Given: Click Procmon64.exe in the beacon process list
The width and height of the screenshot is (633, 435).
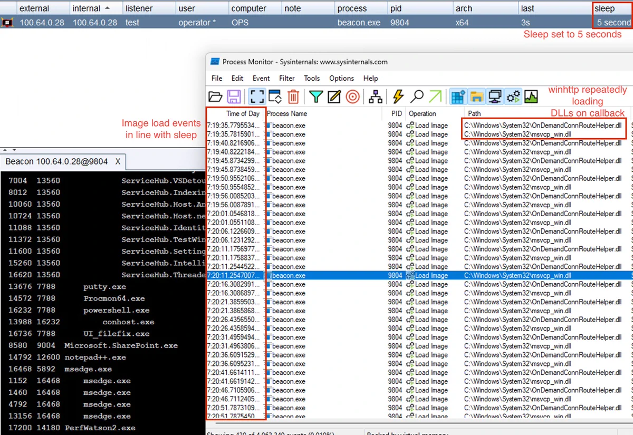Looking at the screenshot, I should 114,298.
